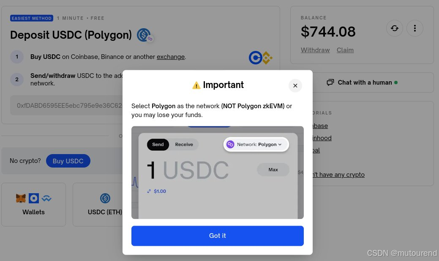Click the USDC (ETH) coin icon

click(x=105, y=198)
